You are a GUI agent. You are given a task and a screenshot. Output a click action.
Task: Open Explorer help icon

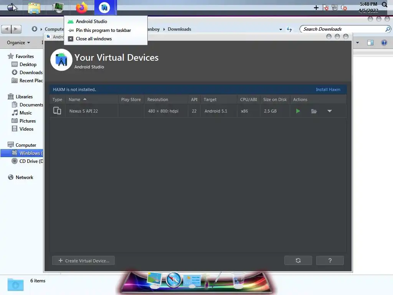tap(384, 43)
